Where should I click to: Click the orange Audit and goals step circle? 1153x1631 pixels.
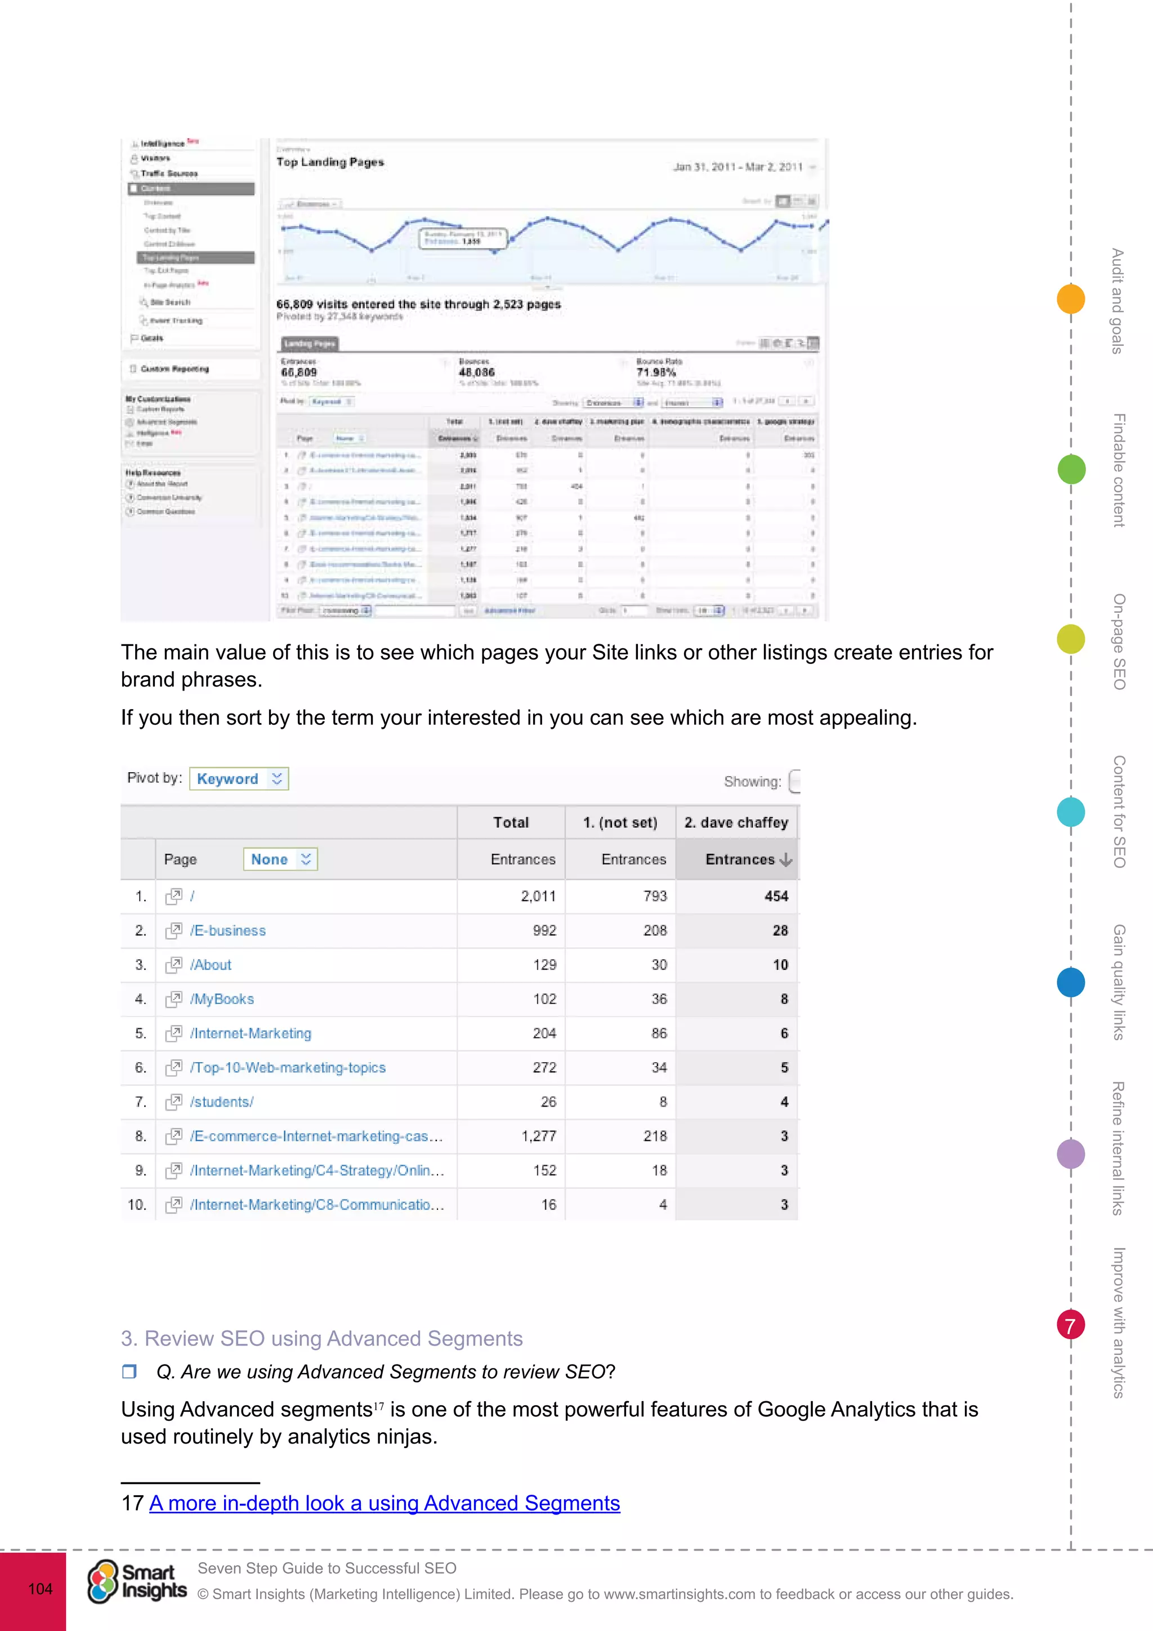(x=1071, y=298)
